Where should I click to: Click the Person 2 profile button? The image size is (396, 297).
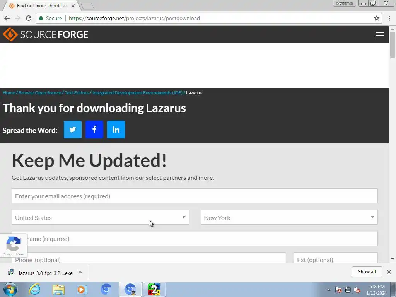[x=344, y=3]
